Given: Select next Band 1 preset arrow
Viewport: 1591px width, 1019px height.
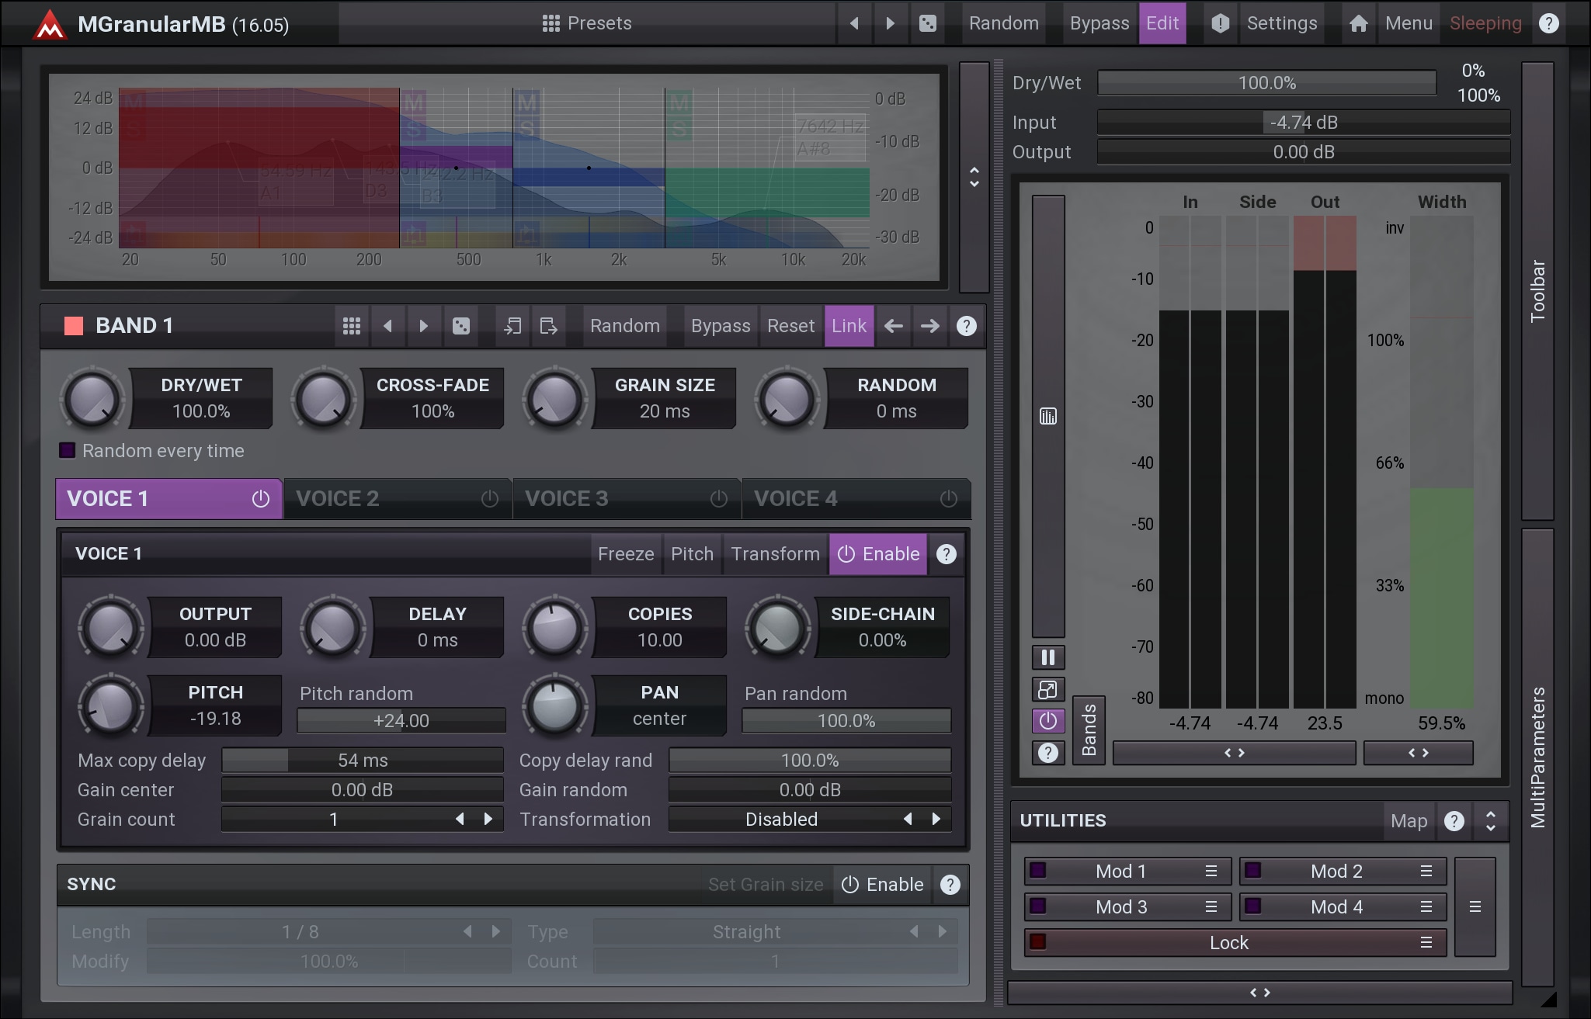Looking at the screenshot, I should tap(423, 326).
